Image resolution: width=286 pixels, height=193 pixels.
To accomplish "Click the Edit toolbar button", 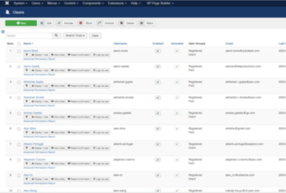I will [46, 23].
